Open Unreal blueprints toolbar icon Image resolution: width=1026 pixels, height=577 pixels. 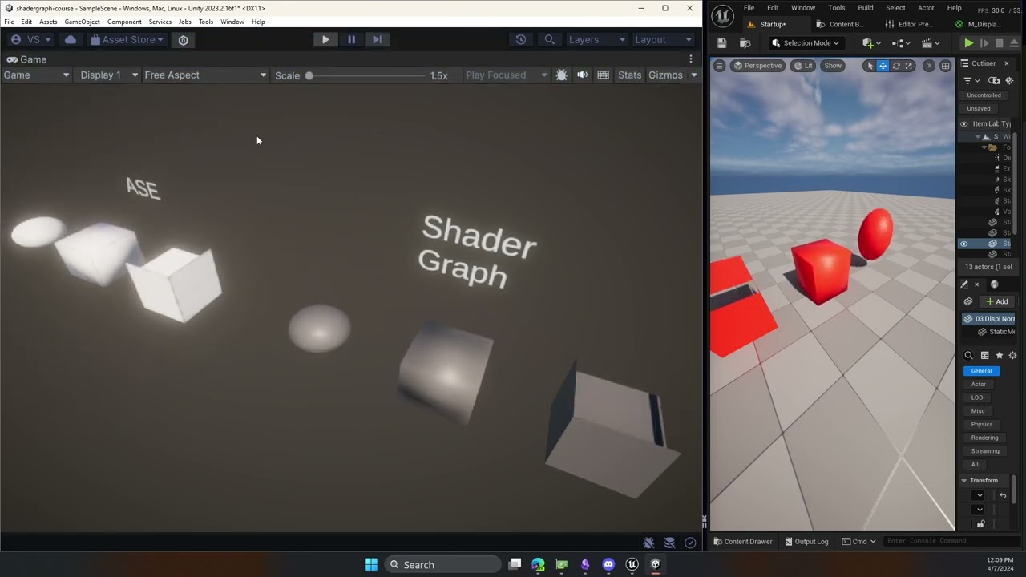click(x=902, y=43)
